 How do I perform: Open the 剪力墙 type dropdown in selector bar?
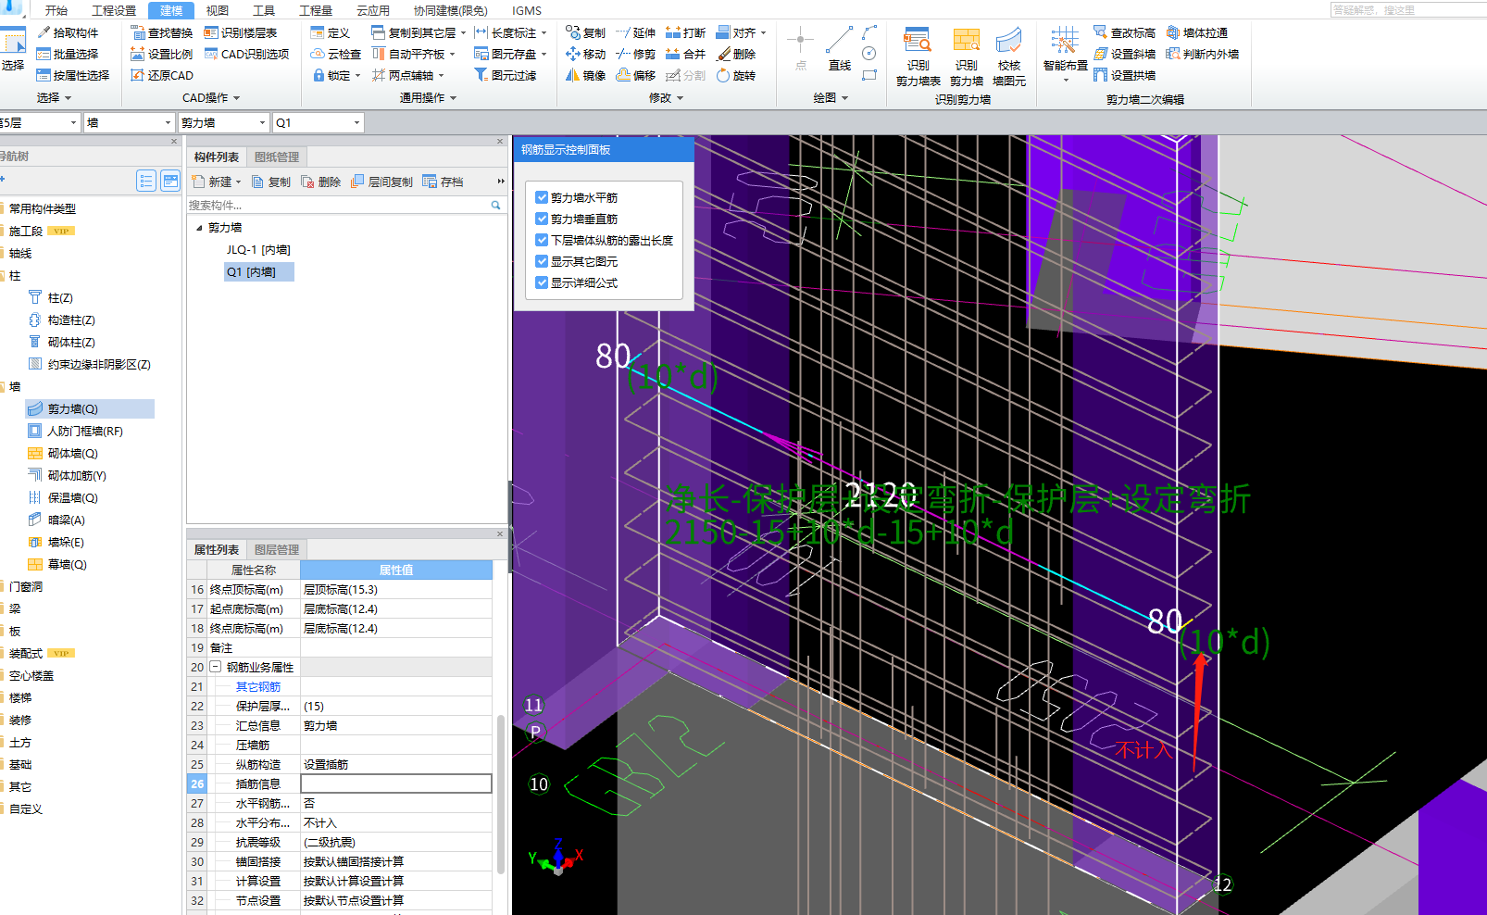262,122
